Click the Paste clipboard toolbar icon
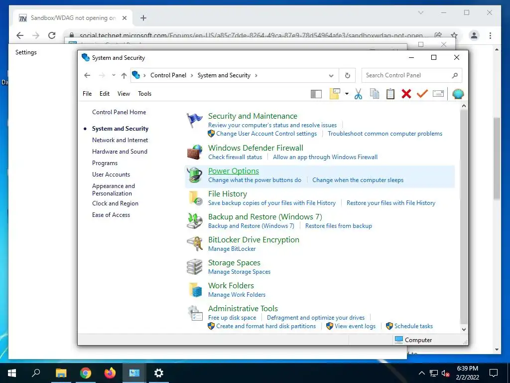Screen dimensions: 510x383 pos(390,94)
